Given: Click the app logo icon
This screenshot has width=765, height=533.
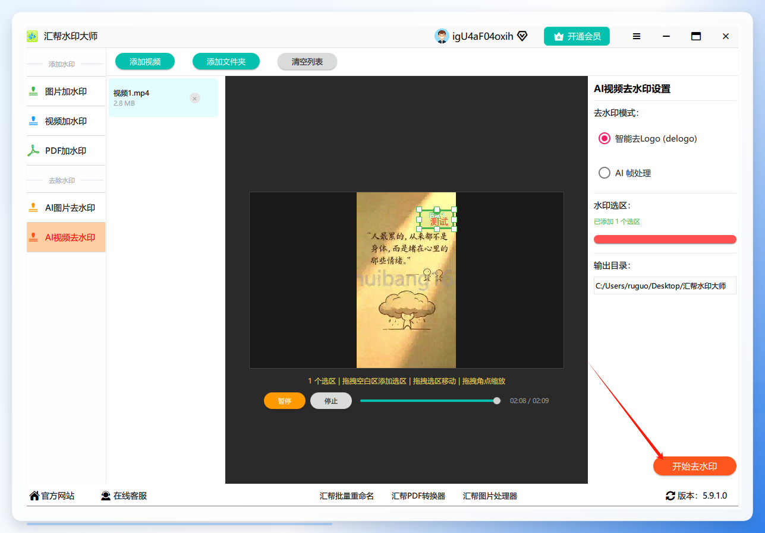Looking at the screenshot, I should tap(32, 36).
